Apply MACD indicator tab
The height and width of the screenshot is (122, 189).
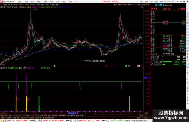tap(11, 115)
